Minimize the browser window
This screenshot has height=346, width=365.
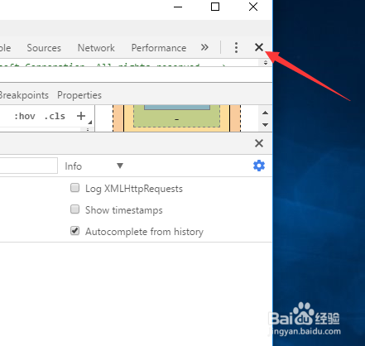tap(178, 7)
